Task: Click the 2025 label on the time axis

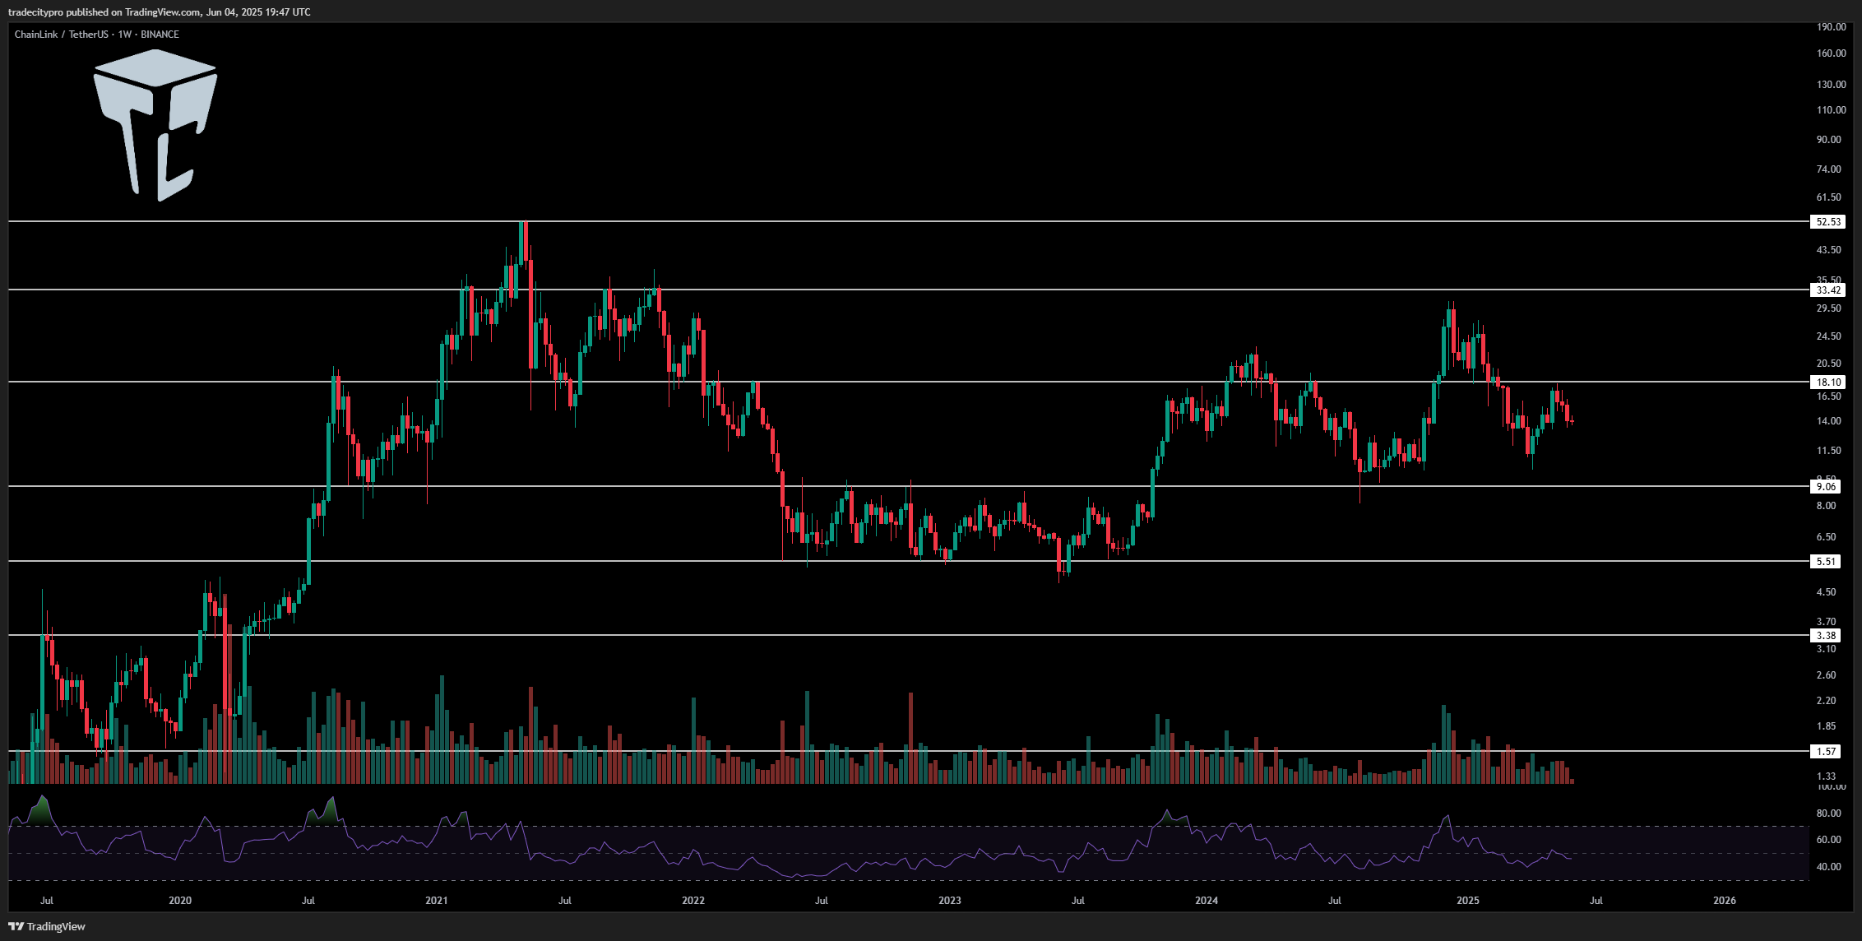Action: tap(1468, 901)
